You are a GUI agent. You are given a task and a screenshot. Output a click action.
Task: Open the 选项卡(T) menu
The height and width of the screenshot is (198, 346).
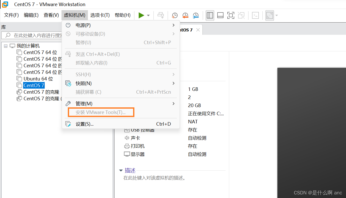click(100, 15)
